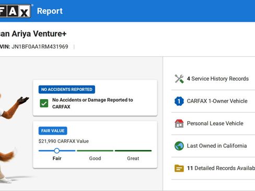Click the globe Last Owned icon

coord(179,146)
